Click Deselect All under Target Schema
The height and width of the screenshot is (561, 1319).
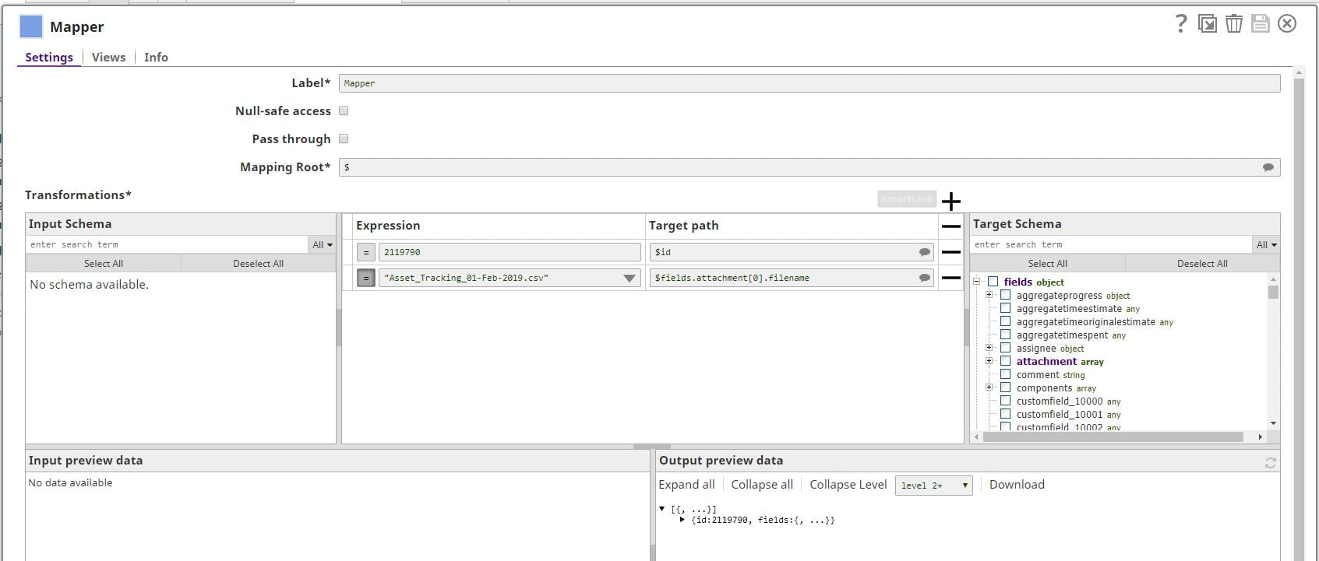coord(1202,264)
